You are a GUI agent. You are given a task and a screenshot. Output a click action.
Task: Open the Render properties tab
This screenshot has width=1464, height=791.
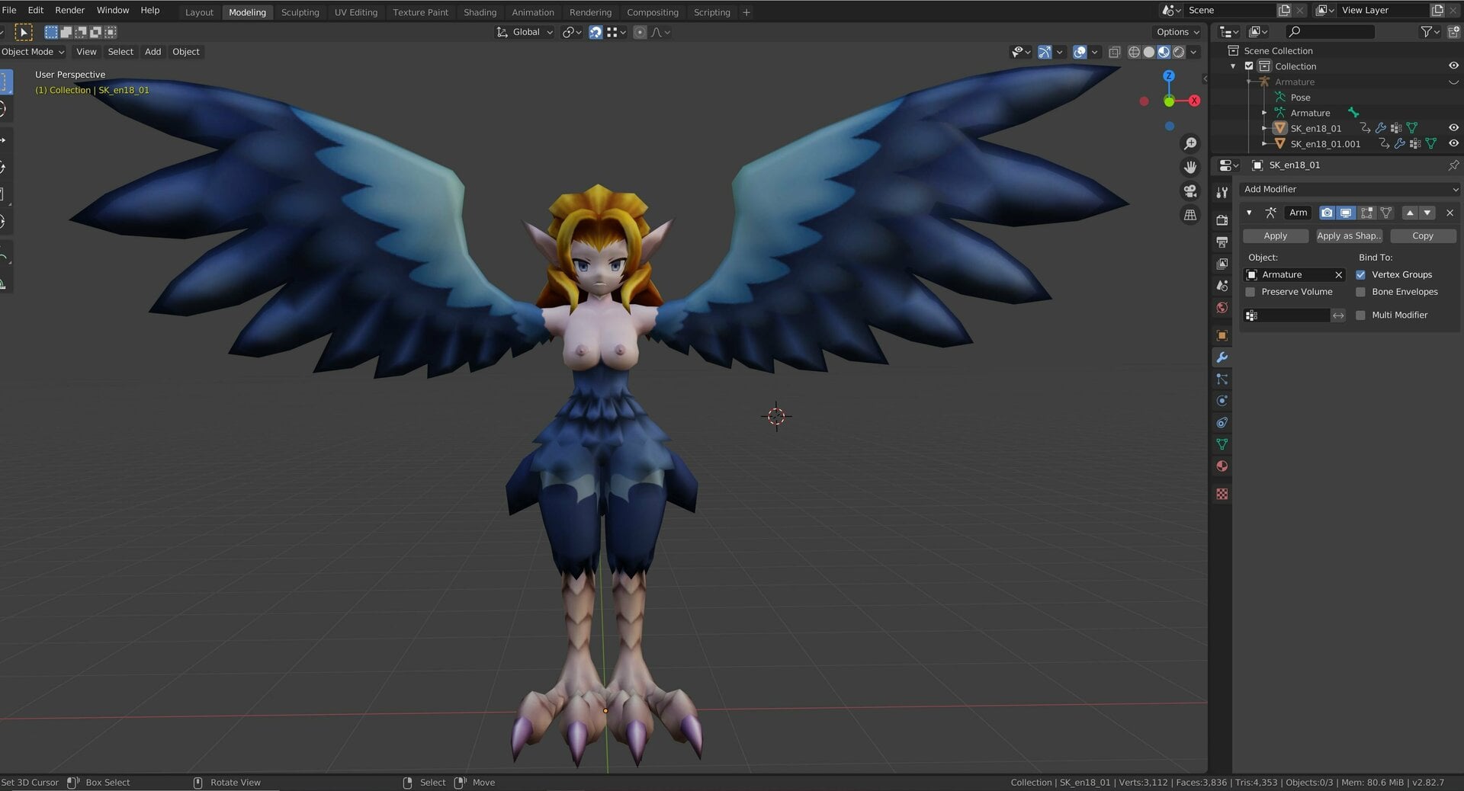(1222, 220)
